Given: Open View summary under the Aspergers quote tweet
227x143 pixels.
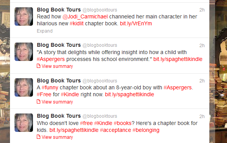Looking at the screenshot, I should pyautogui.click(x=57, y=66).
